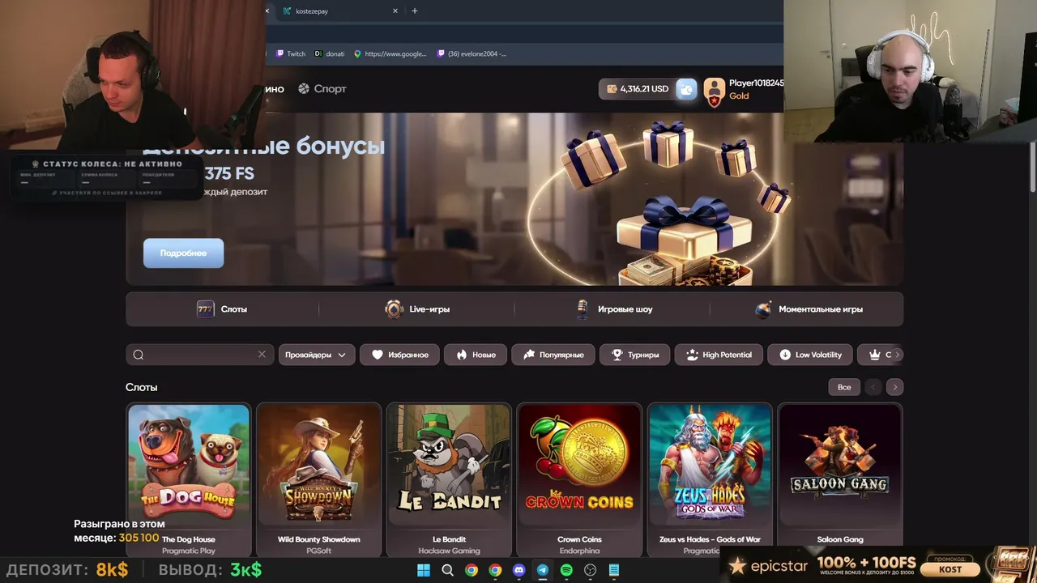
Task: Click the Игровые шоу microphone icon
Action: point(582,309)
